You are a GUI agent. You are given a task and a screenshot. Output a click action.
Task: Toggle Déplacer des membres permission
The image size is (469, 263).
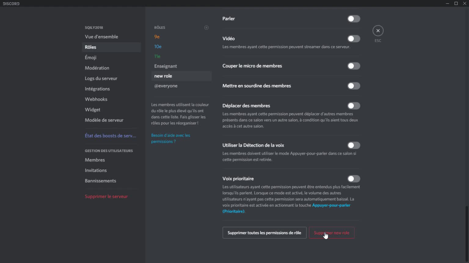(354, 106)
